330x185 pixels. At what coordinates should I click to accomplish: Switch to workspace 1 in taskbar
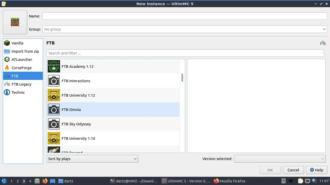point(11,181)
